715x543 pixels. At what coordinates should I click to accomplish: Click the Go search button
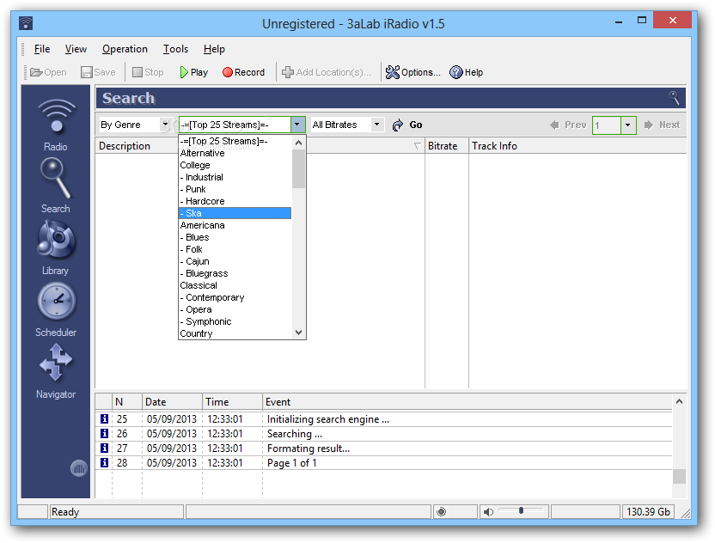coord(407,125)
